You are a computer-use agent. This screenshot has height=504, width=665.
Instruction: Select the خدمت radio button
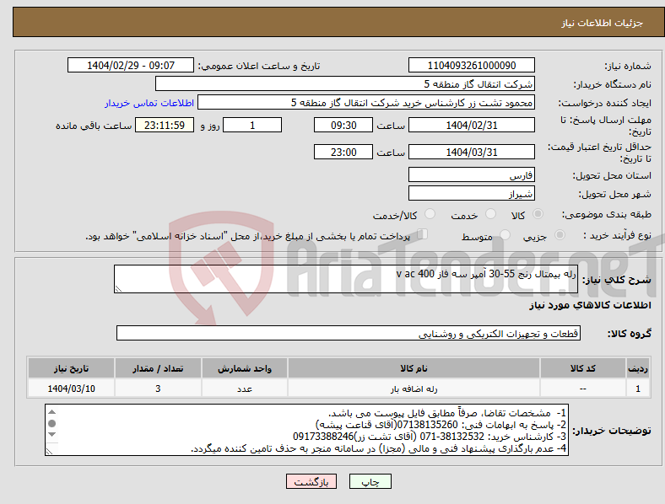[x=490, y=214]
